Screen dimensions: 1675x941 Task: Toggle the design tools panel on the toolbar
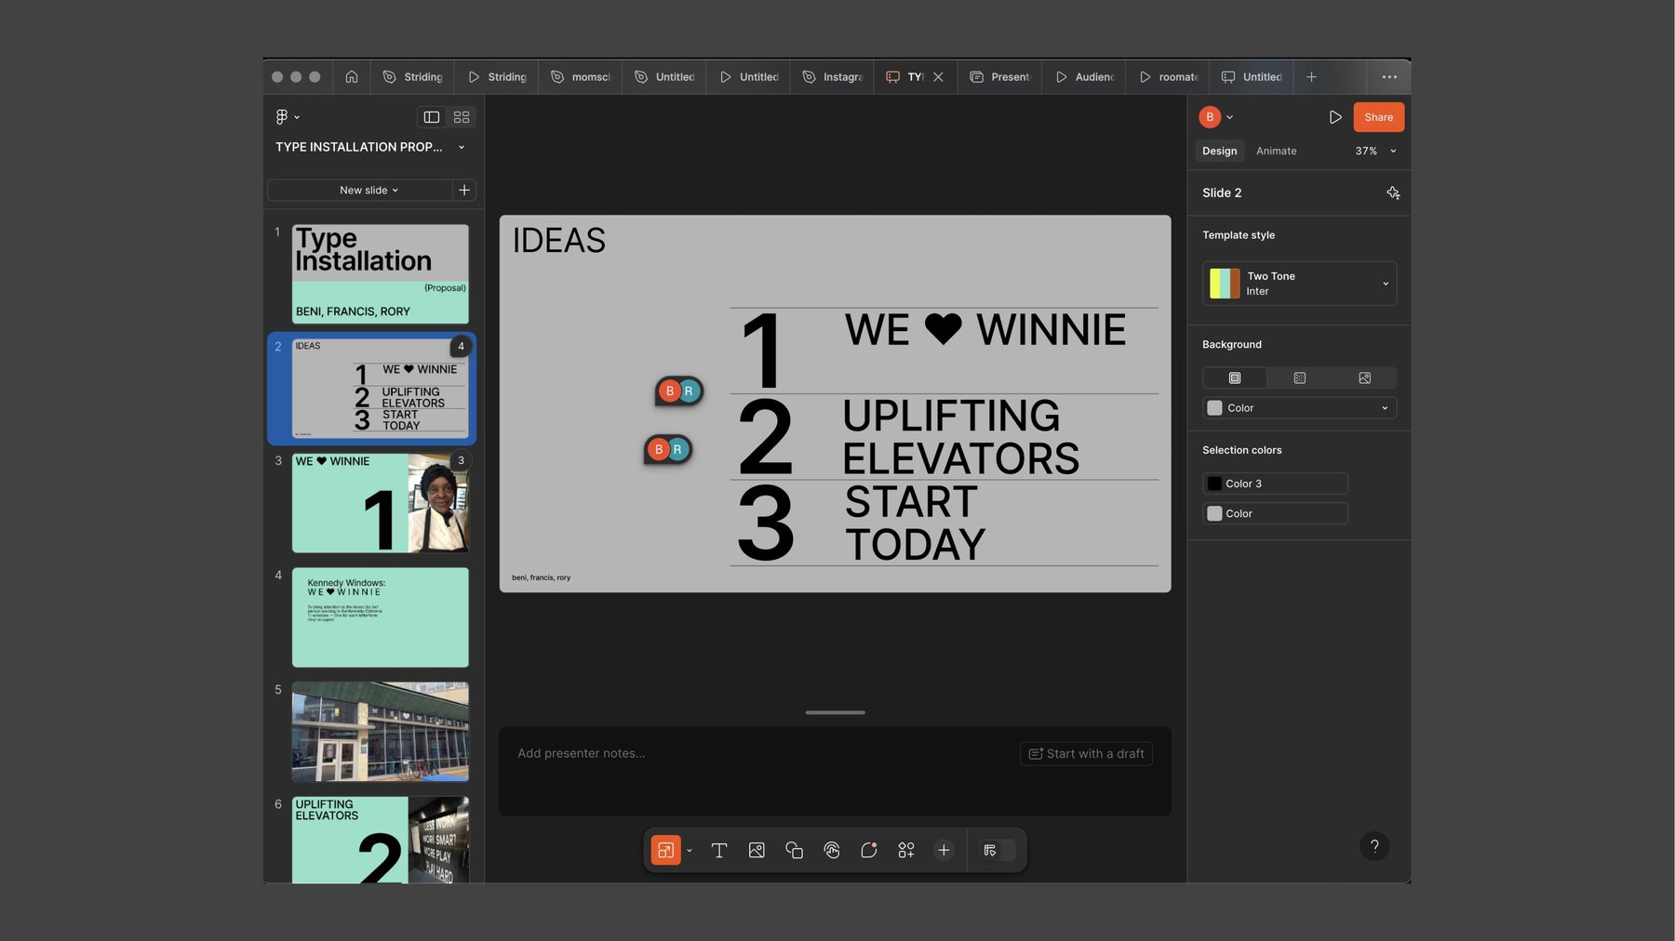coord(994,849)
